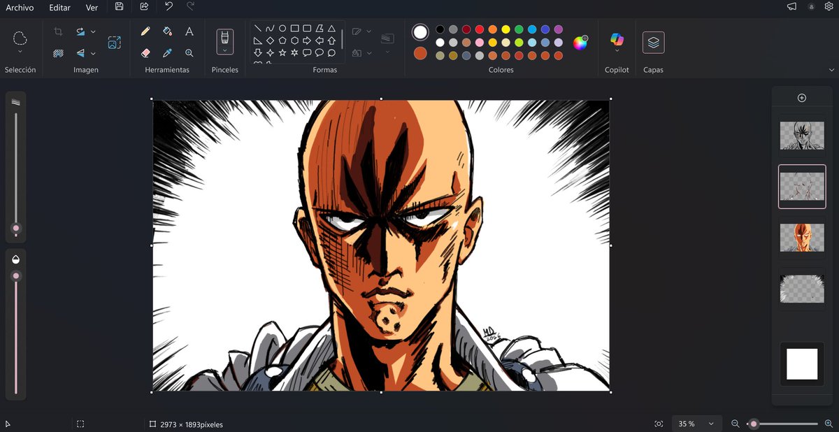The width and height of the screenshot is (839, 432).
Task: Click the feedback megaphone icon
Action: (x=792, y=6)
